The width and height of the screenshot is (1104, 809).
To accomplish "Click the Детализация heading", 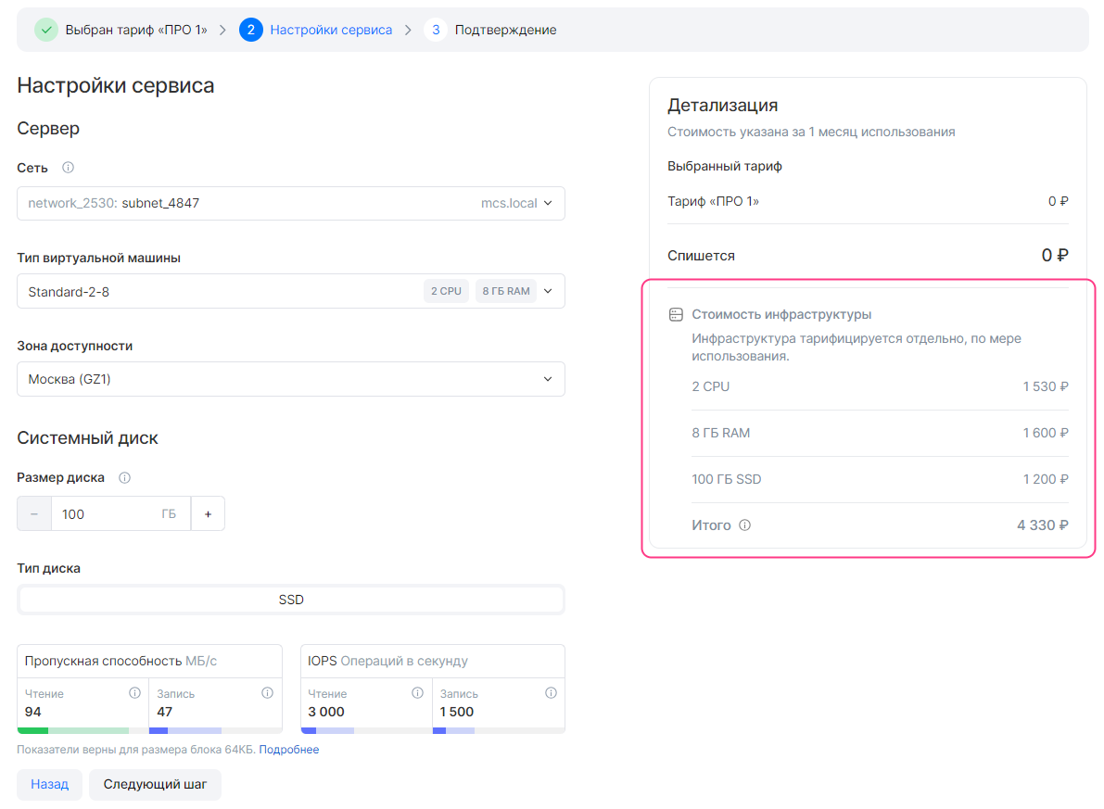I will (x=722, y=106).
